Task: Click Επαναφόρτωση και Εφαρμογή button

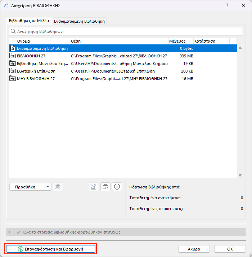Action: pos(51,249)
